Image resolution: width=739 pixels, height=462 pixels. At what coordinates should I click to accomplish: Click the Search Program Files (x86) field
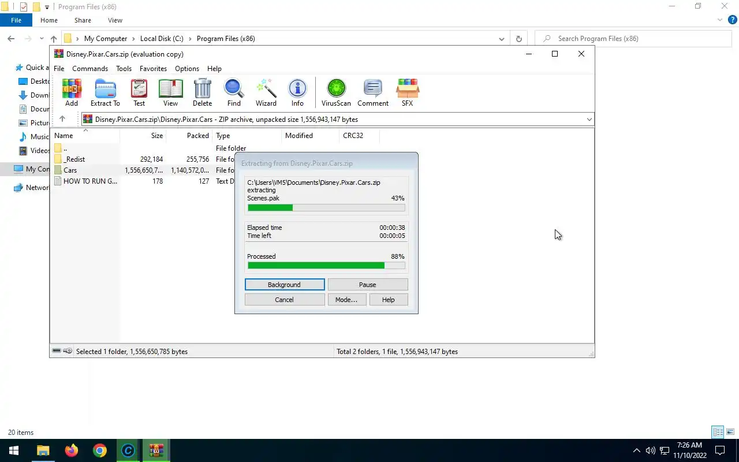tap(633, 39)
